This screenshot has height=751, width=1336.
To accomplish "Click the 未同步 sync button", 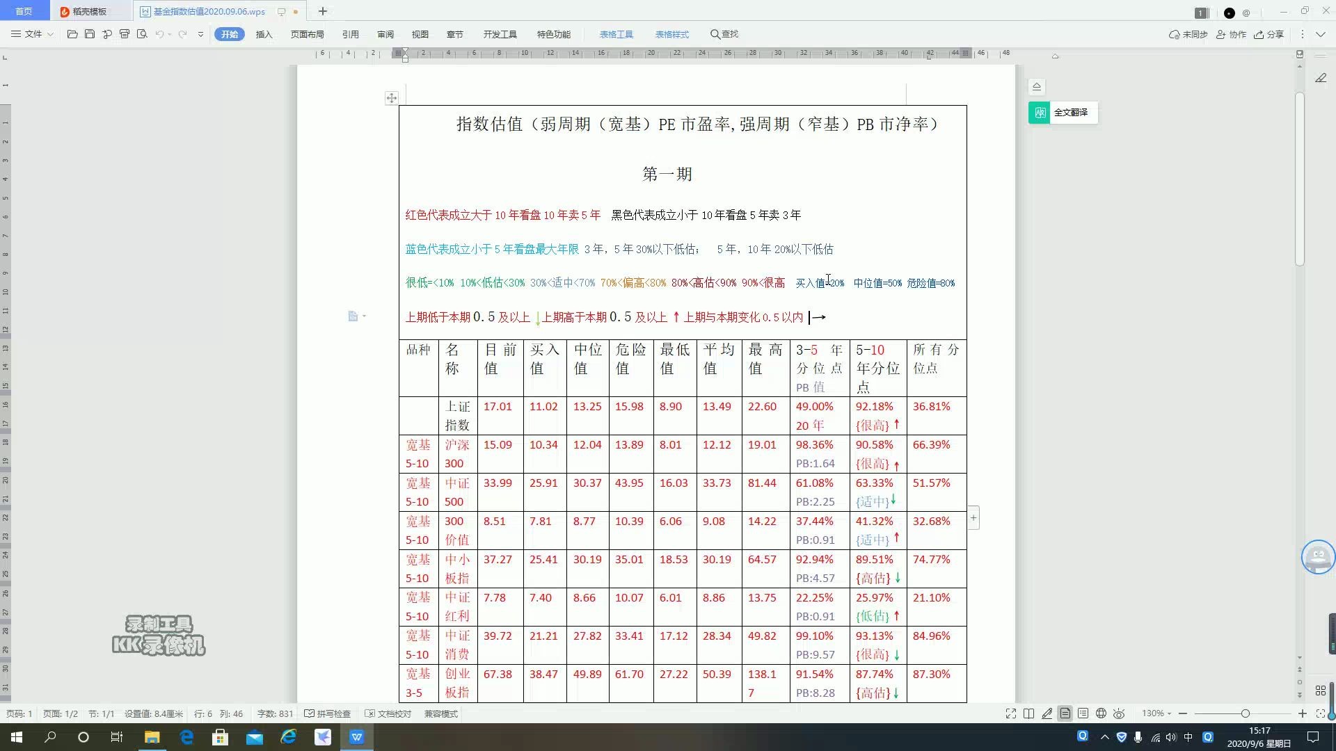I will pyautogui.click(x=1188, y=34).
